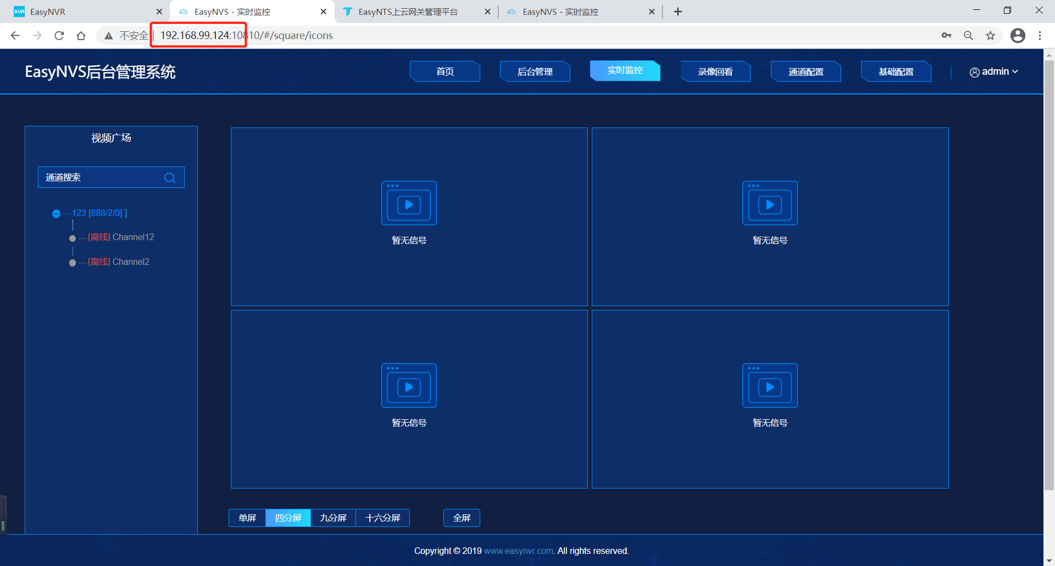Open the www.easynvr.com footer link
The image size is (1055, 566).
point(519,551)
